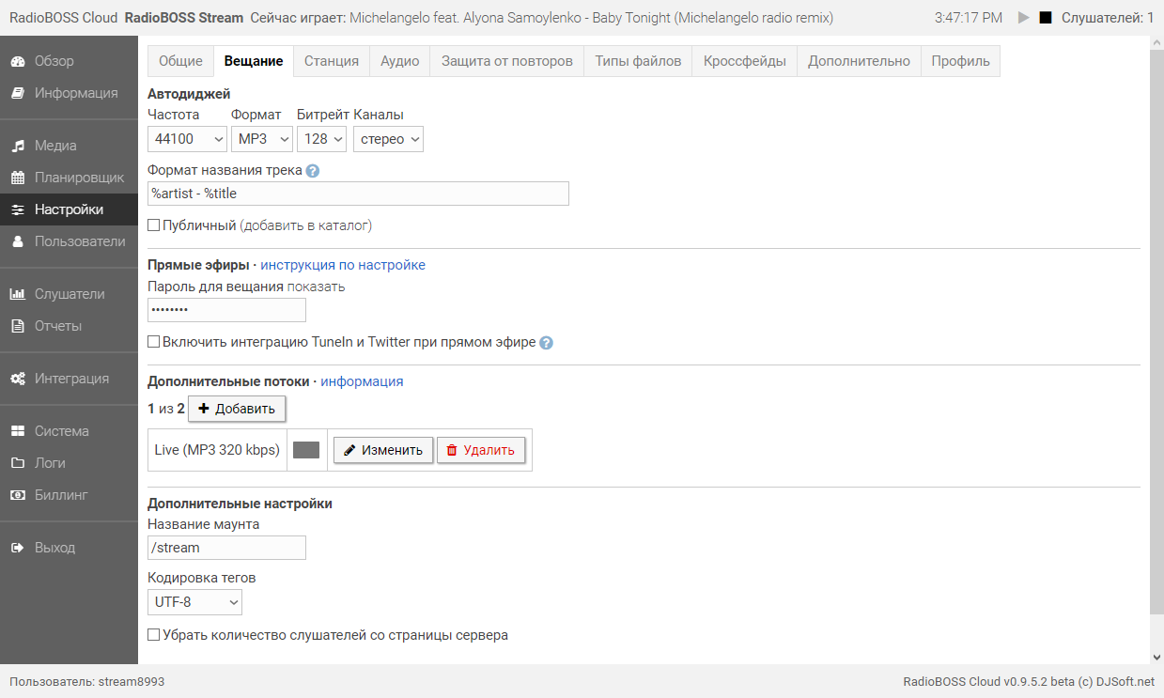Viewport: 1164px width, 698px height.
Task: Open the Защита от повторов tab
Action: [x=507, y=61]
